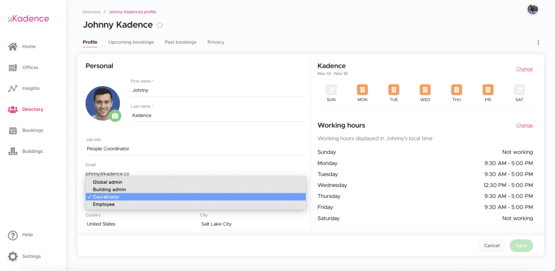The height and width of the screenshot is (271, 555).
Task: Open Bookings calendar icon
Action: 13,130
